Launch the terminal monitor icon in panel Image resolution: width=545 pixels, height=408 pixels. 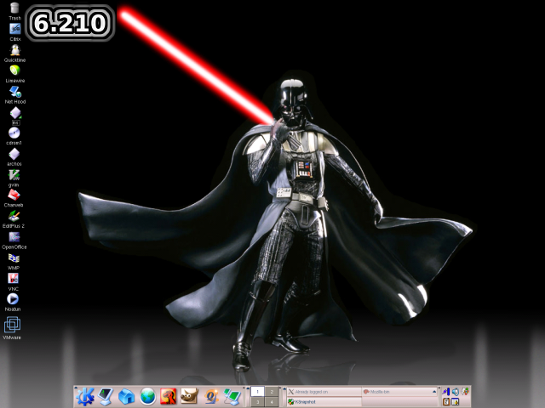coord(106,397)
